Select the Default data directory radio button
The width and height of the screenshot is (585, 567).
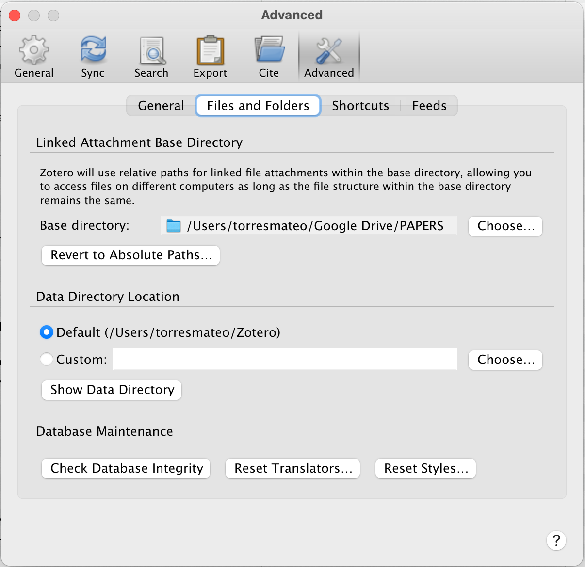point(47,332)
